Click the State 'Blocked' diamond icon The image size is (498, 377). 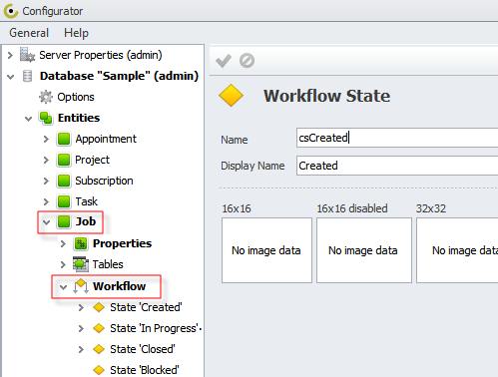click(99, 370)
